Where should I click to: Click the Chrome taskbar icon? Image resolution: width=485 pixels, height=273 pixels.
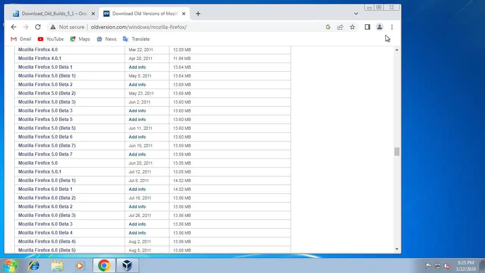pos(104,265)
